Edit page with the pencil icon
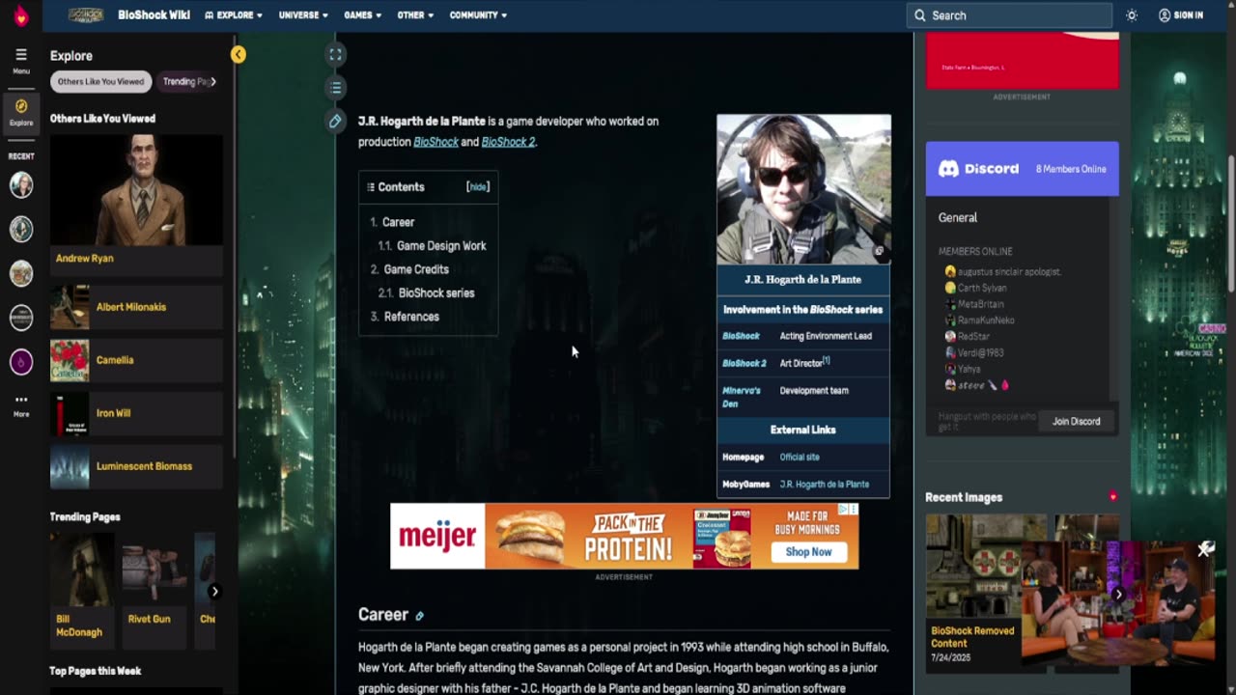The image size is (1236, 695). coord(335,121)
